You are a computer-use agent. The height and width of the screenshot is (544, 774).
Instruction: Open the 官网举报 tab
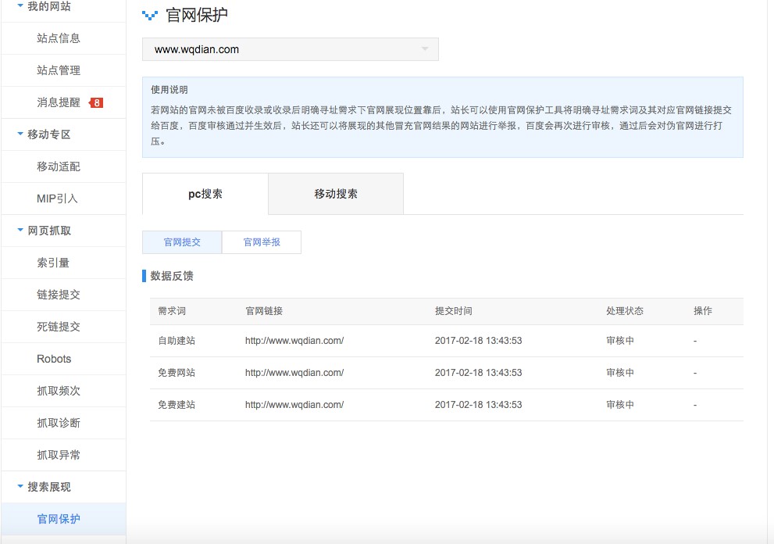(261, 242)
